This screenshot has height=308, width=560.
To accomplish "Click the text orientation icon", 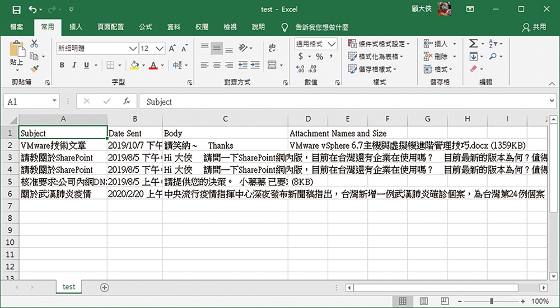I will click(x=243, y=48).
